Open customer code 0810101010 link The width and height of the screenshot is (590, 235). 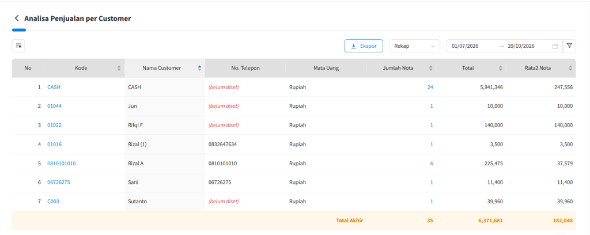click(x=61, y=164)
